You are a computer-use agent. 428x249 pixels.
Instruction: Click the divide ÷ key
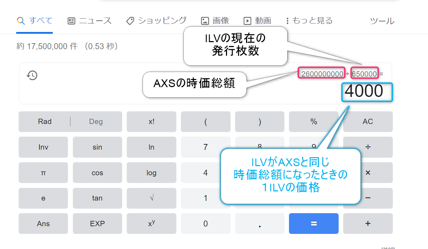pos(368,147)
